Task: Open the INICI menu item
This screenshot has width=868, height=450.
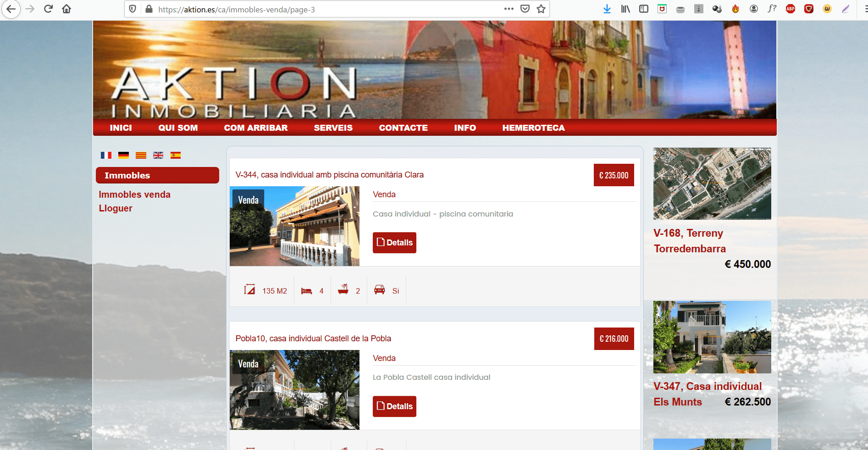Action: tap(121, 128)
